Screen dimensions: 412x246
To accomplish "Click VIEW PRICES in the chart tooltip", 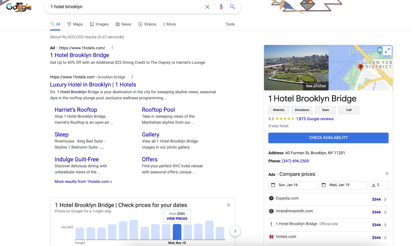I will [x=177, y=219].
